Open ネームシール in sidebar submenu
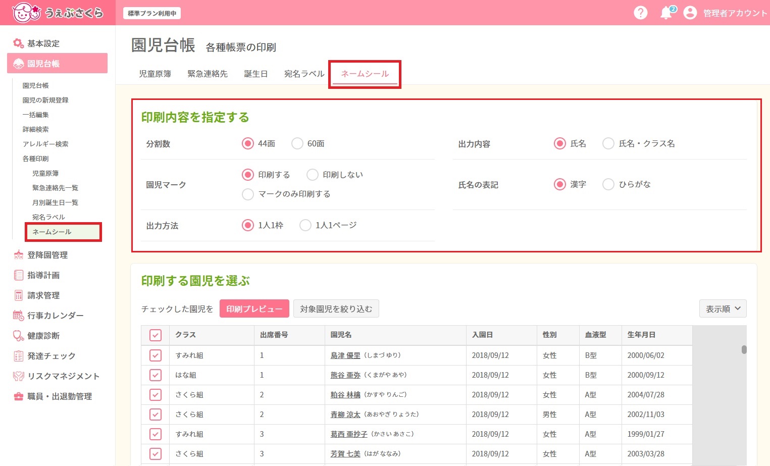770x466 pixels. point(63,232)
